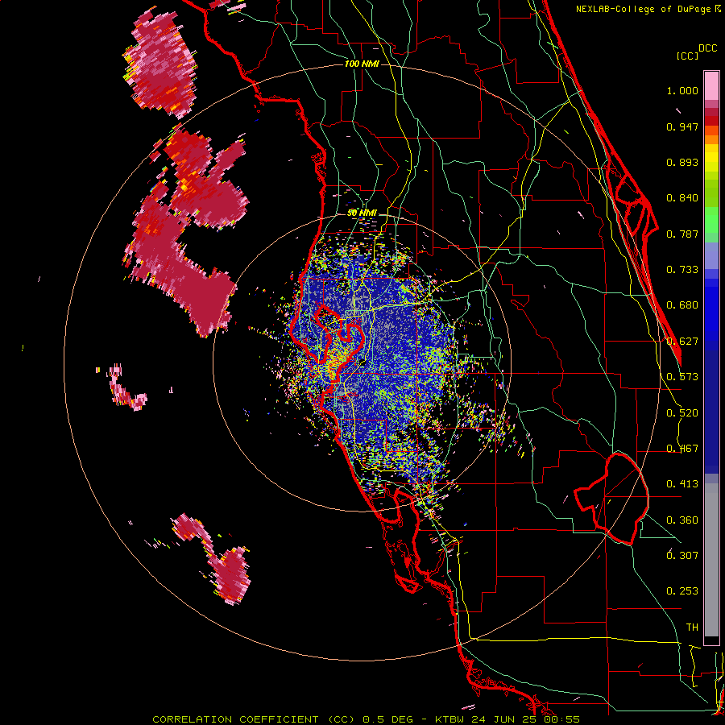Pick the gray low-value color bar segment
This screenshot has height=725, width=725.
[711, 560]
